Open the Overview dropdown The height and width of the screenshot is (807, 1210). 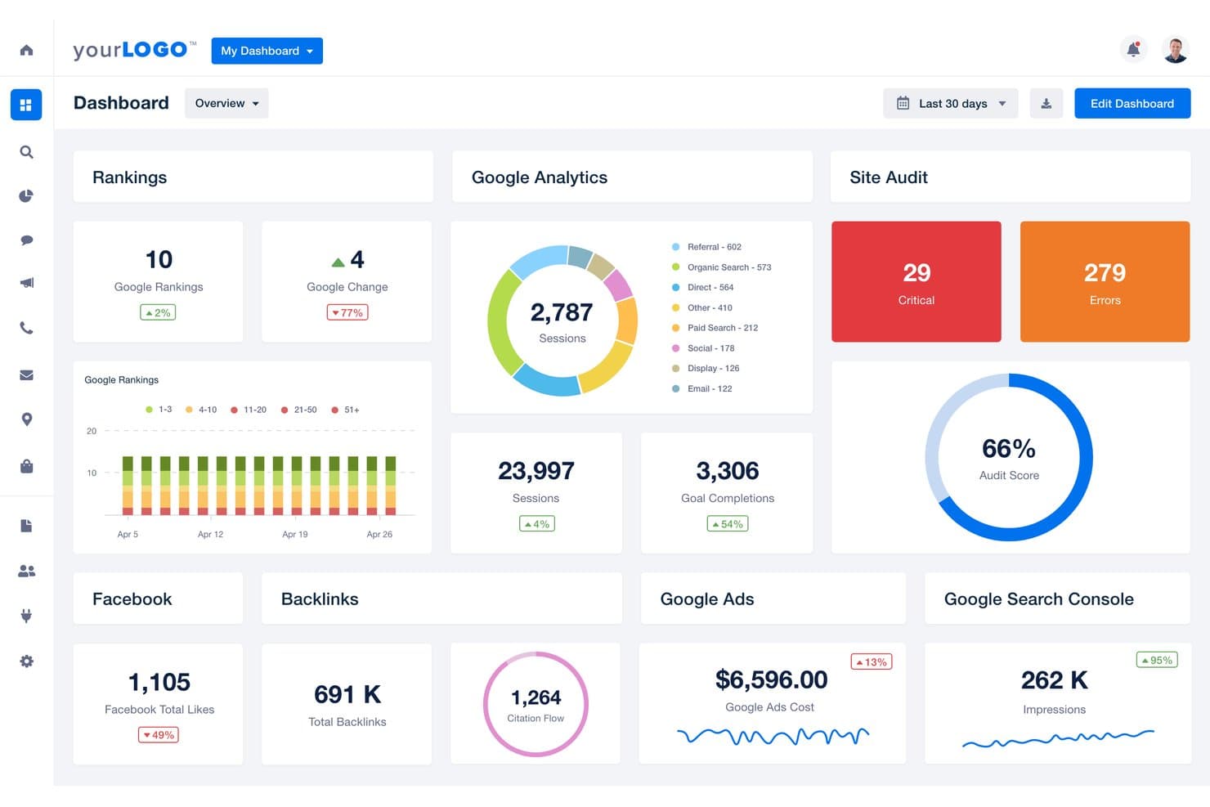pos(226,104)
